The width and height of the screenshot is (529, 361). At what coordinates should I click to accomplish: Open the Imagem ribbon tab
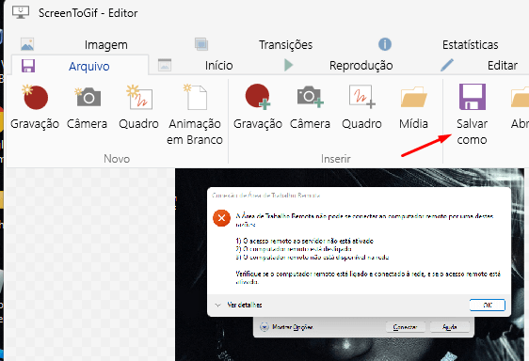point(74,44)
